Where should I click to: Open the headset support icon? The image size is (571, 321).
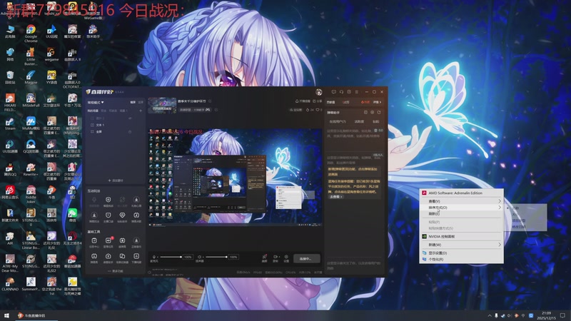coord(341,92)
